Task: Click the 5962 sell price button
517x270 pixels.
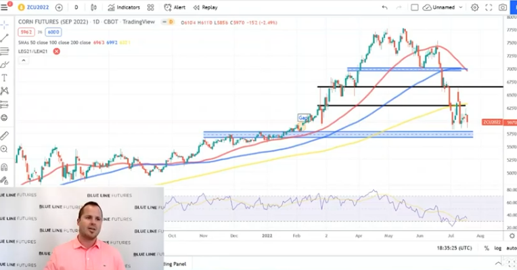Action: pyautogui.click(x=26, y=32)
